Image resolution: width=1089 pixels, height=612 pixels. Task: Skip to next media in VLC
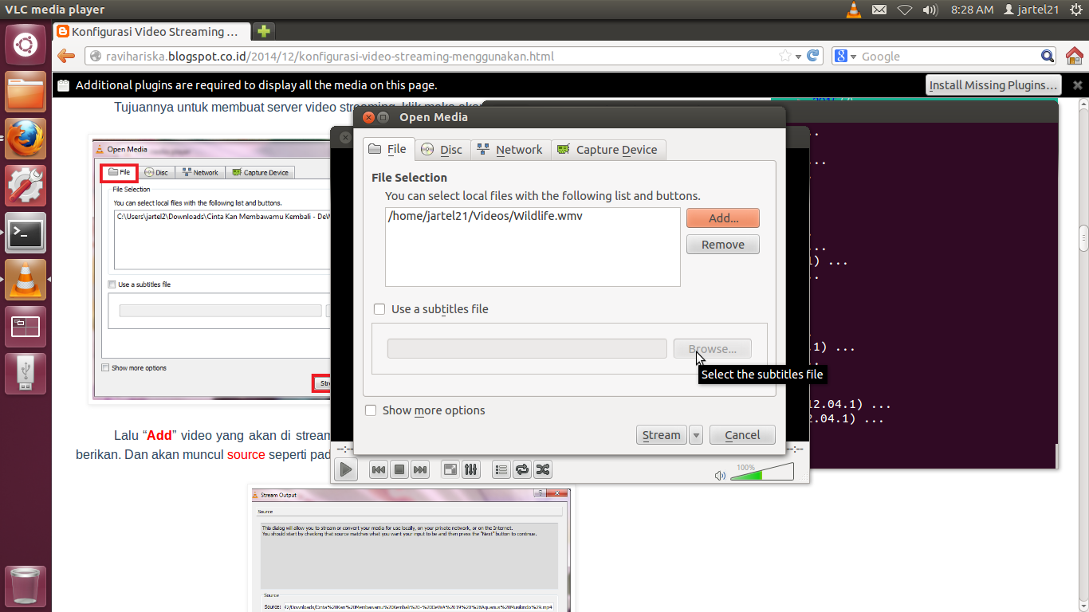[420, 469]
